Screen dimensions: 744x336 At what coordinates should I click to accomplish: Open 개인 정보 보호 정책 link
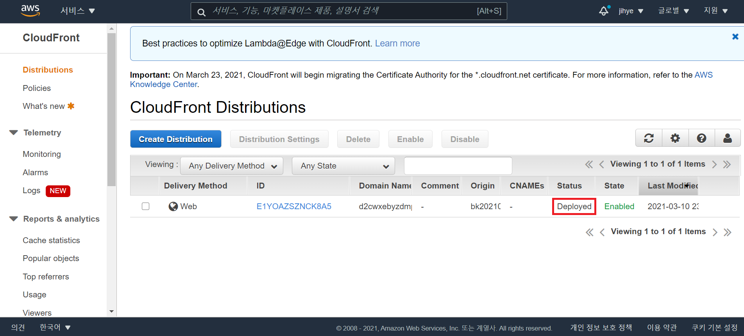click(601, 327)
